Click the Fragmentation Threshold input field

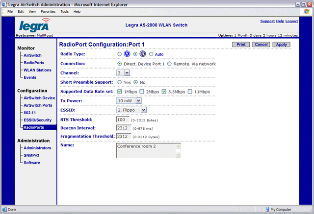124,136
